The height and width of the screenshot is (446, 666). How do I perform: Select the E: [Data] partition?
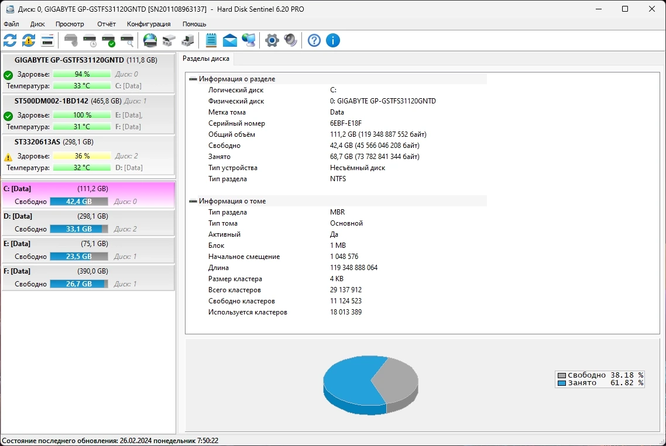point(88,250)
